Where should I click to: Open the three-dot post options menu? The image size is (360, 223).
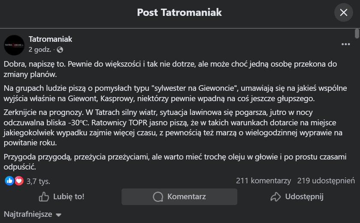(345, 44)
